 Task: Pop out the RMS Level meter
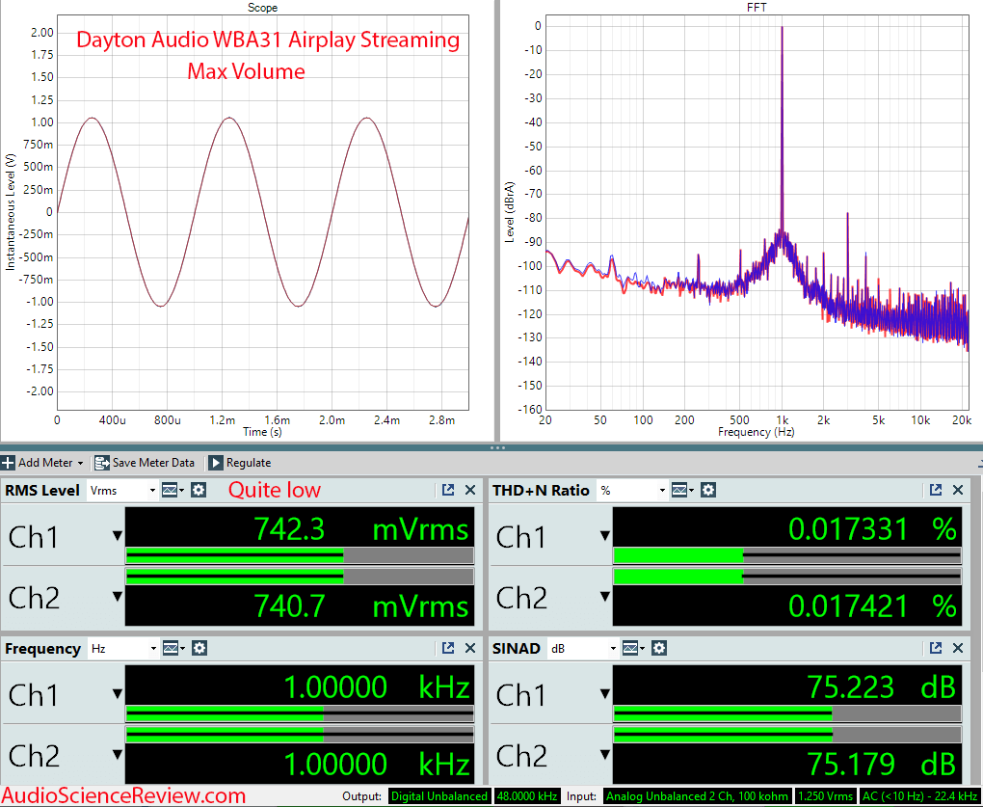click(x=447, y=491)
